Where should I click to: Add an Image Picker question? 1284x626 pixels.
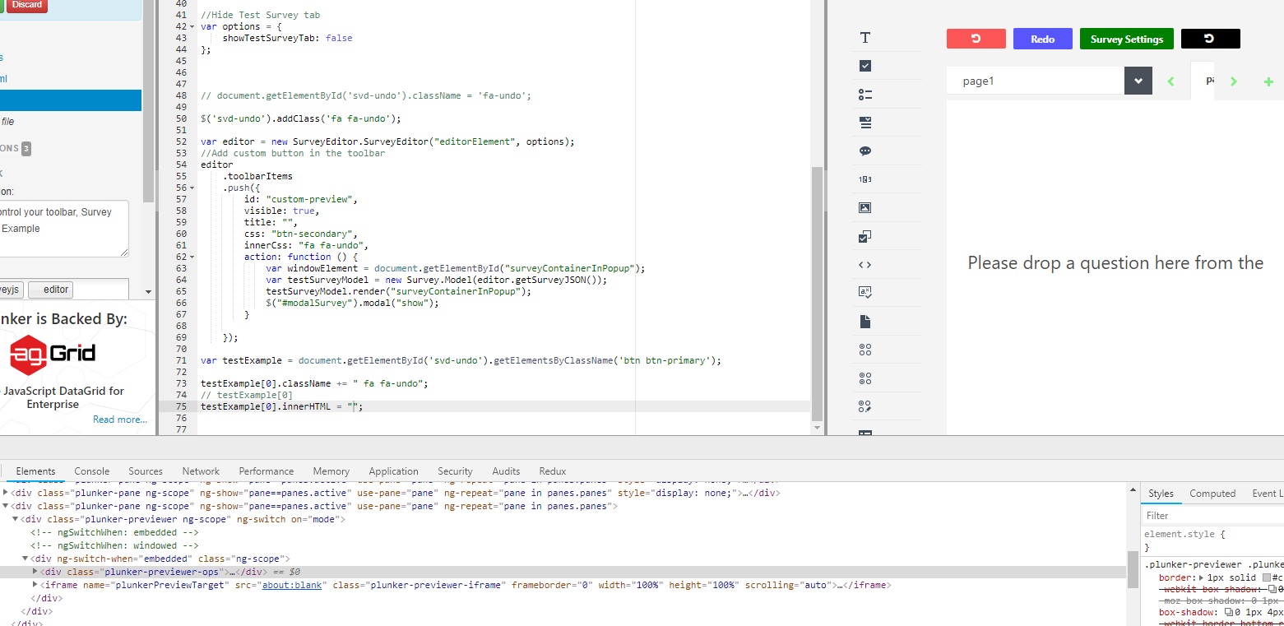pos(864,207)
